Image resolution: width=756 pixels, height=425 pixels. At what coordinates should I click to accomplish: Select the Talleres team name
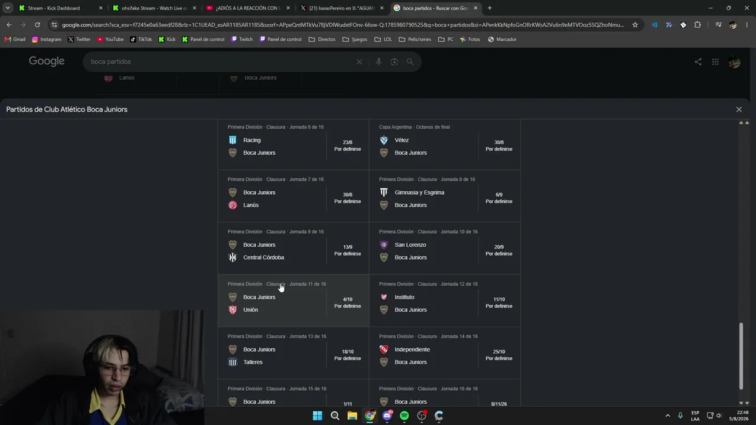(253, 362)
